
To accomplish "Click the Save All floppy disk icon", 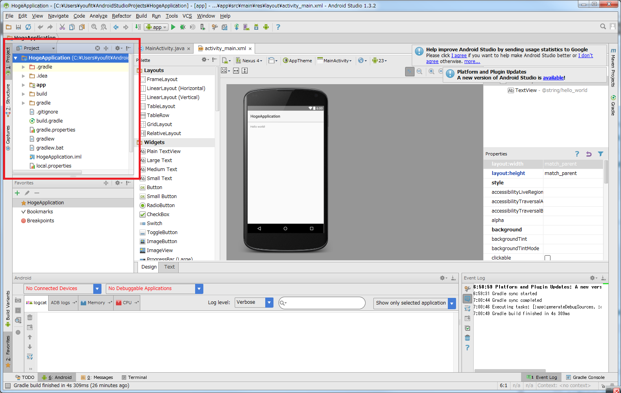I will [x=18, y=27].
